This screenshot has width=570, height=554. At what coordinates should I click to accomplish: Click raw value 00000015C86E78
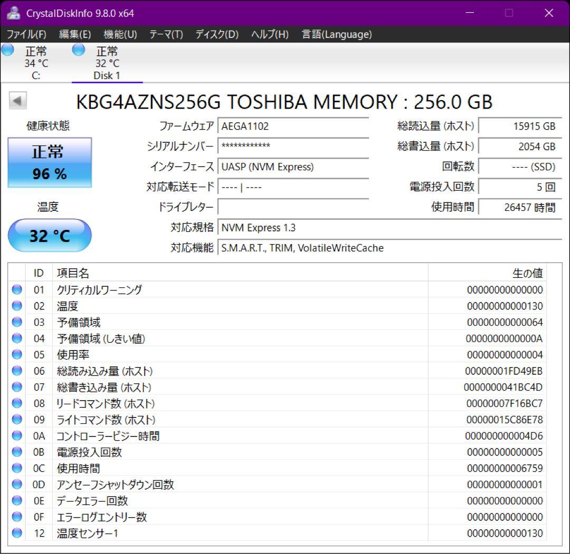(504, 419)
